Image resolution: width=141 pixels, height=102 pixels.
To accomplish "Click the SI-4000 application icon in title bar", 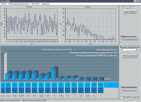I will [x=1, y=1].
